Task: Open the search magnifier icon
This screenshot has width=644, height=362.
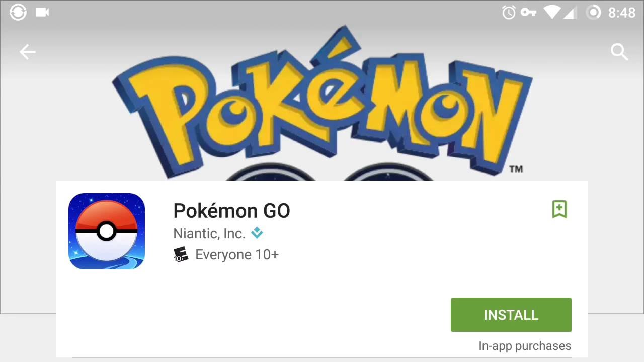Action: (619, 52)
